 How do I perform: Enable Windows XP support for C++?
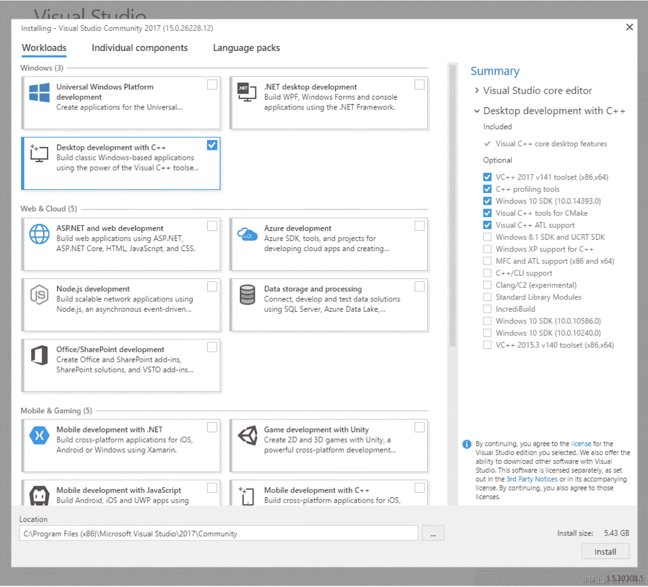click(x=488, y=249)
